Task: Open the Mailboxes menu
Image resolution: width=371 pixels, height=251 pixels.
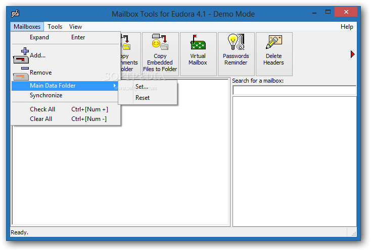Action: coord(27,27)
